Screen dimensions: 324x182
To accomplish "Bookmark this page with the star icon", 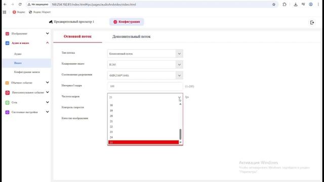I will pos(274,5).
